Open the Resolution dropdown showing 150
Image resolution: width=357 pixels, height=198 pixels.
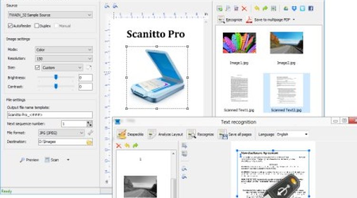[x=64, y=59]
